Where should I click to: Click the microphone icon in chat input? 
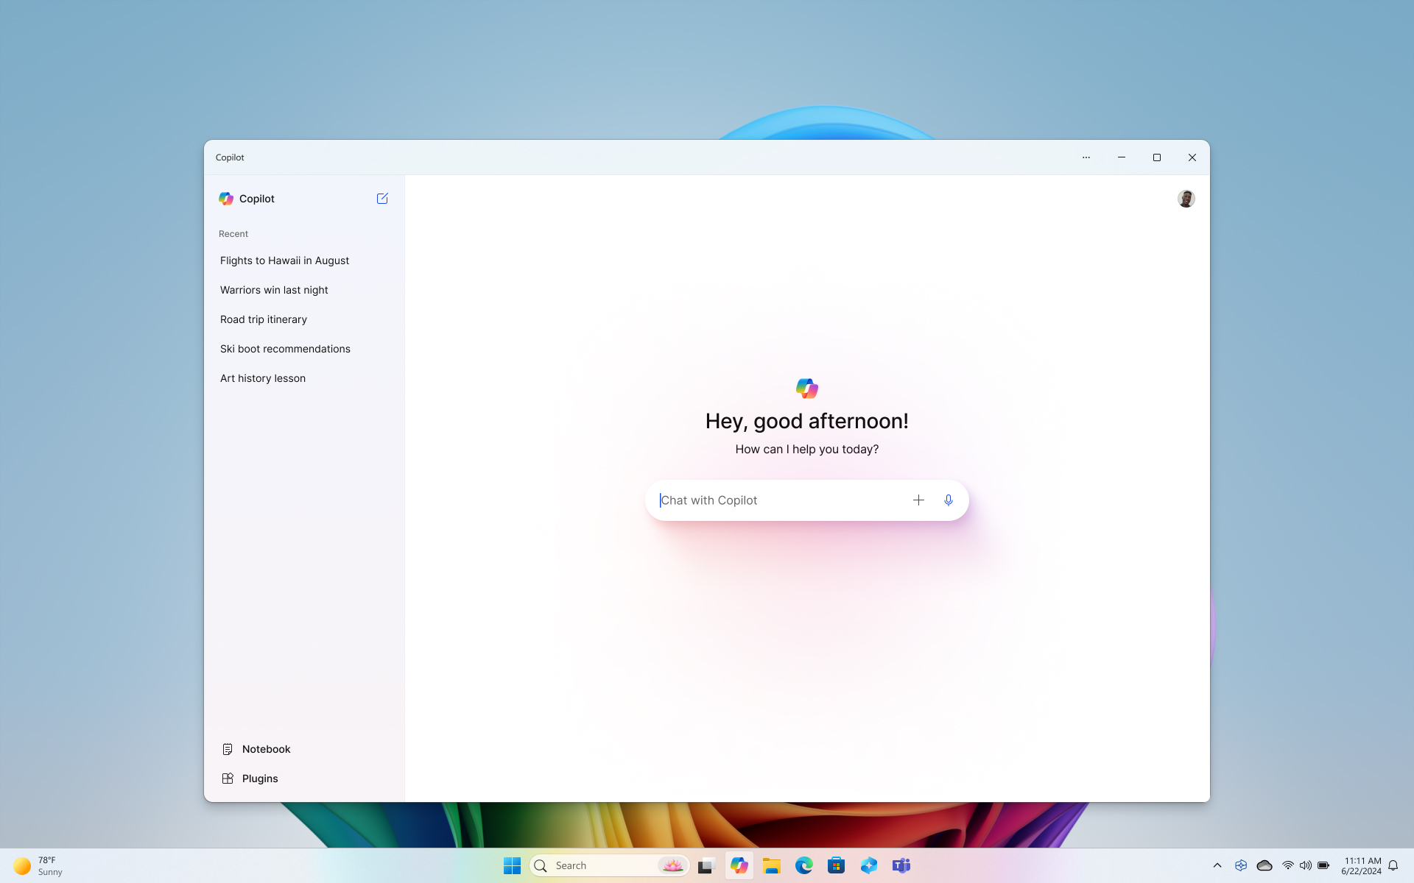tap(948, 500)
